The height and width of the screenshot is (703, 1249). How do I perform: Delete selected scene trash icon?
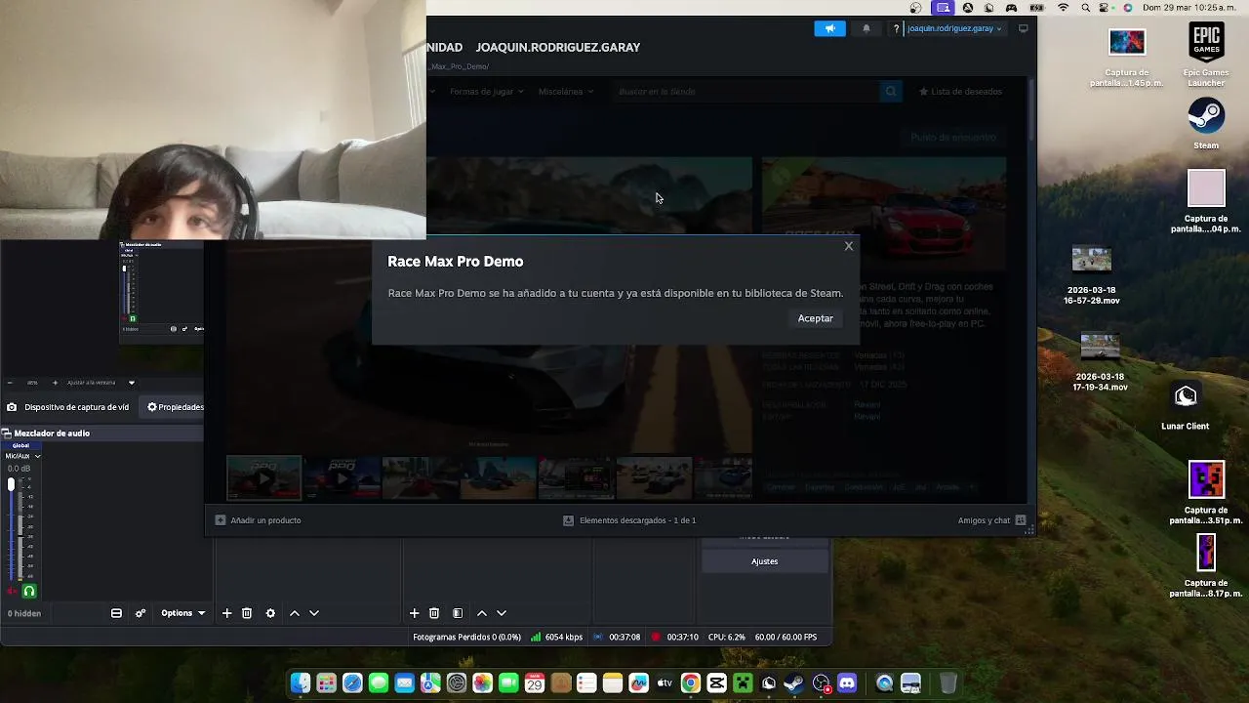point(247,613)
